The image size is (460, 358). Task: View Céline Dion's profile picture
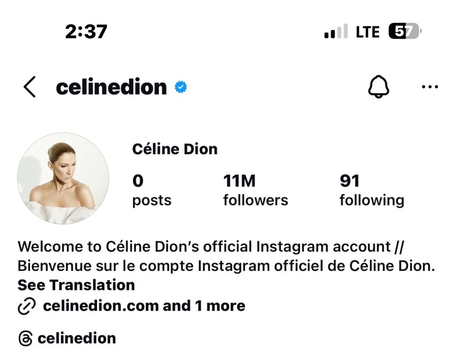(x=63, y=179)
